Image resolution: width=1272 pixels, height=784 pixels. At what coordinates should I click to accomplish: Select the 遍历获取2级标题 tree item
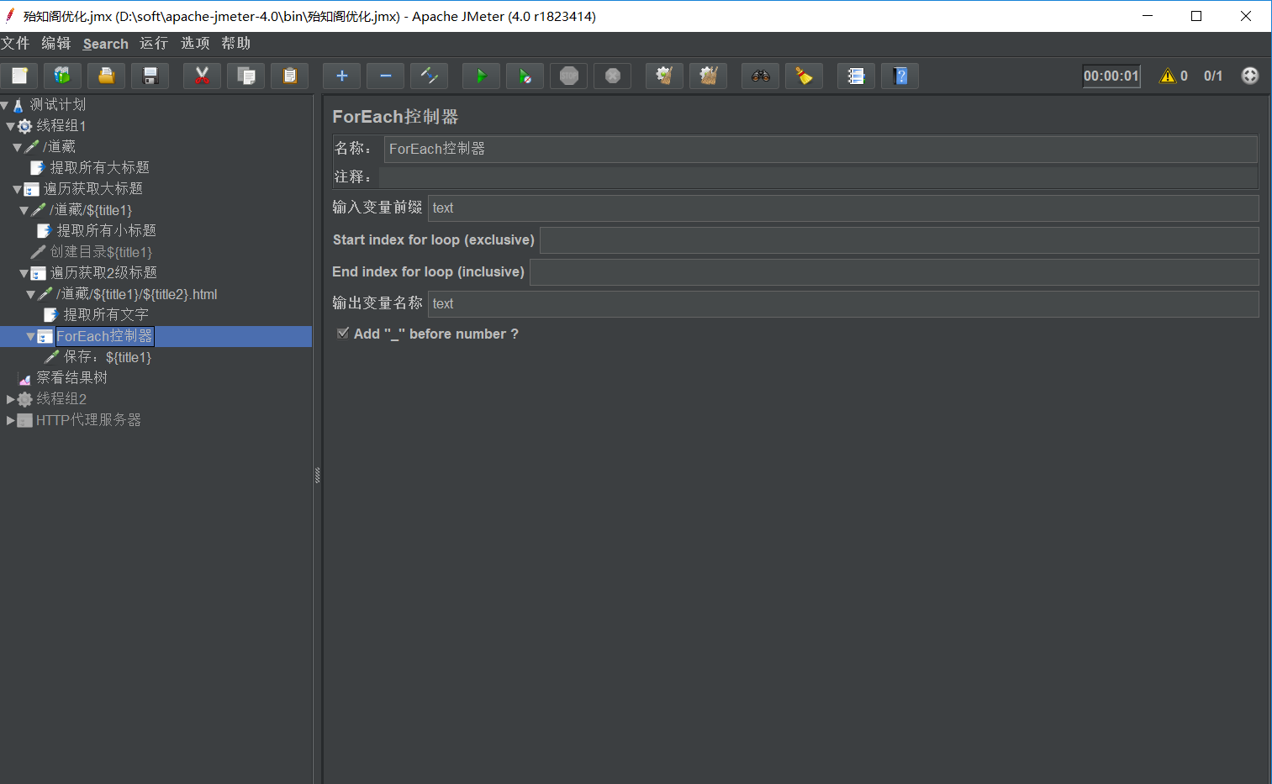103,273
